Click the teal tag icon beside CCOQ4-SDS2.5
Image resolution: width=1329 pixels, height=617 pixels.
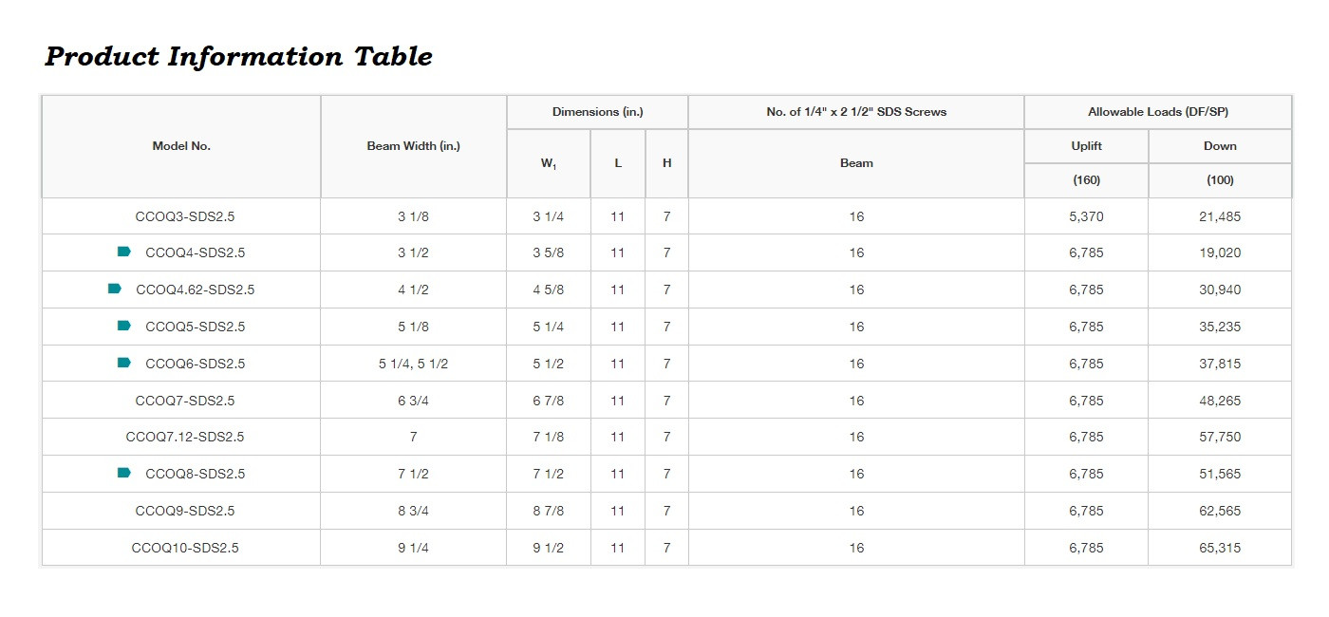click(x=123, y=252)
